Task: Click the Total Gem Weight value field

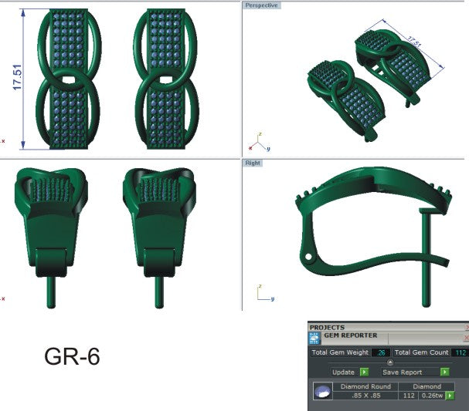Action: coord(380,352)
